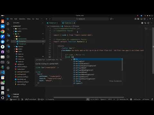Image resolution: width=154 pixels, height=115 pixels.
Task: Open the Search view in activity bar
Action: [8, 29]
